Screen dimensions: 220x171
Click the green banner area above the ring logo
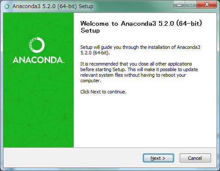coord(39,24)
